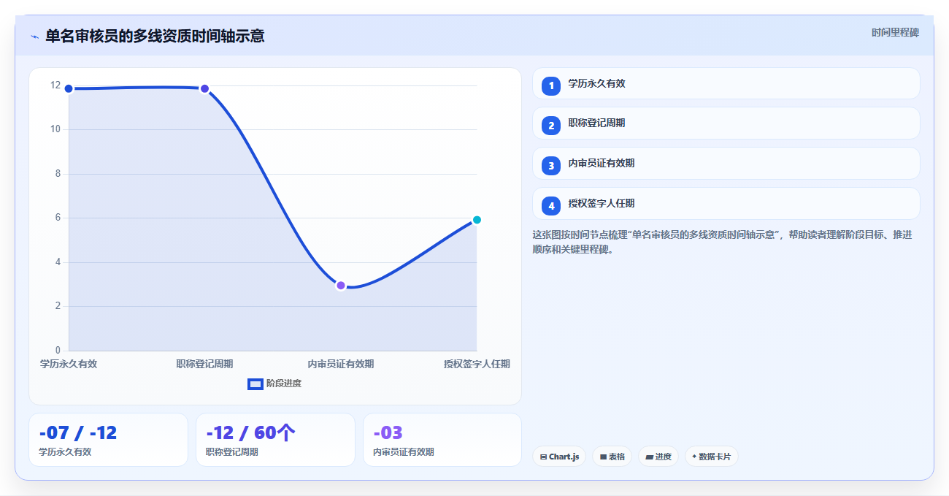Viewport: 949px width, 496px height.
Task: Select step 1 学历永久有效
Action: pos(726,83)
